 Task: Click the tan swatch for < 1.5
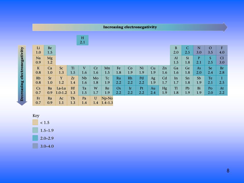click(35, 122)
